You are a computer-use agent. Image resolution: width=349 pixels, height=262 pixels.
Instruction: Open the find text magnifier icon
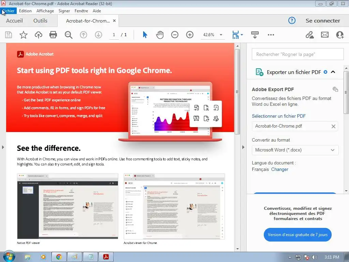(68, 35)
